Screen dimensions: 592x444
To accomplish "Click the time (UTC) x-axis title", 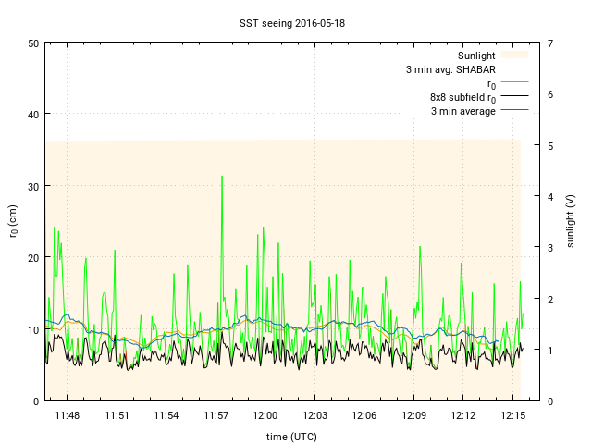I will 290,435.
